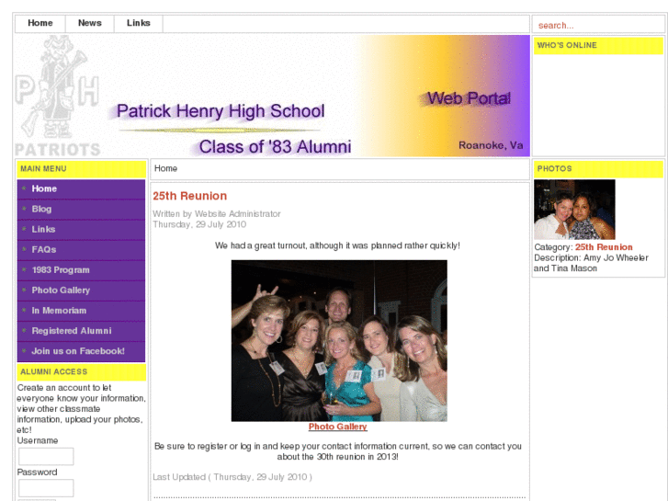The image size is (668, 501).
Task: Click the 'Web Portal' banner text
Action: pyautogui.click(x=469, y=98)
